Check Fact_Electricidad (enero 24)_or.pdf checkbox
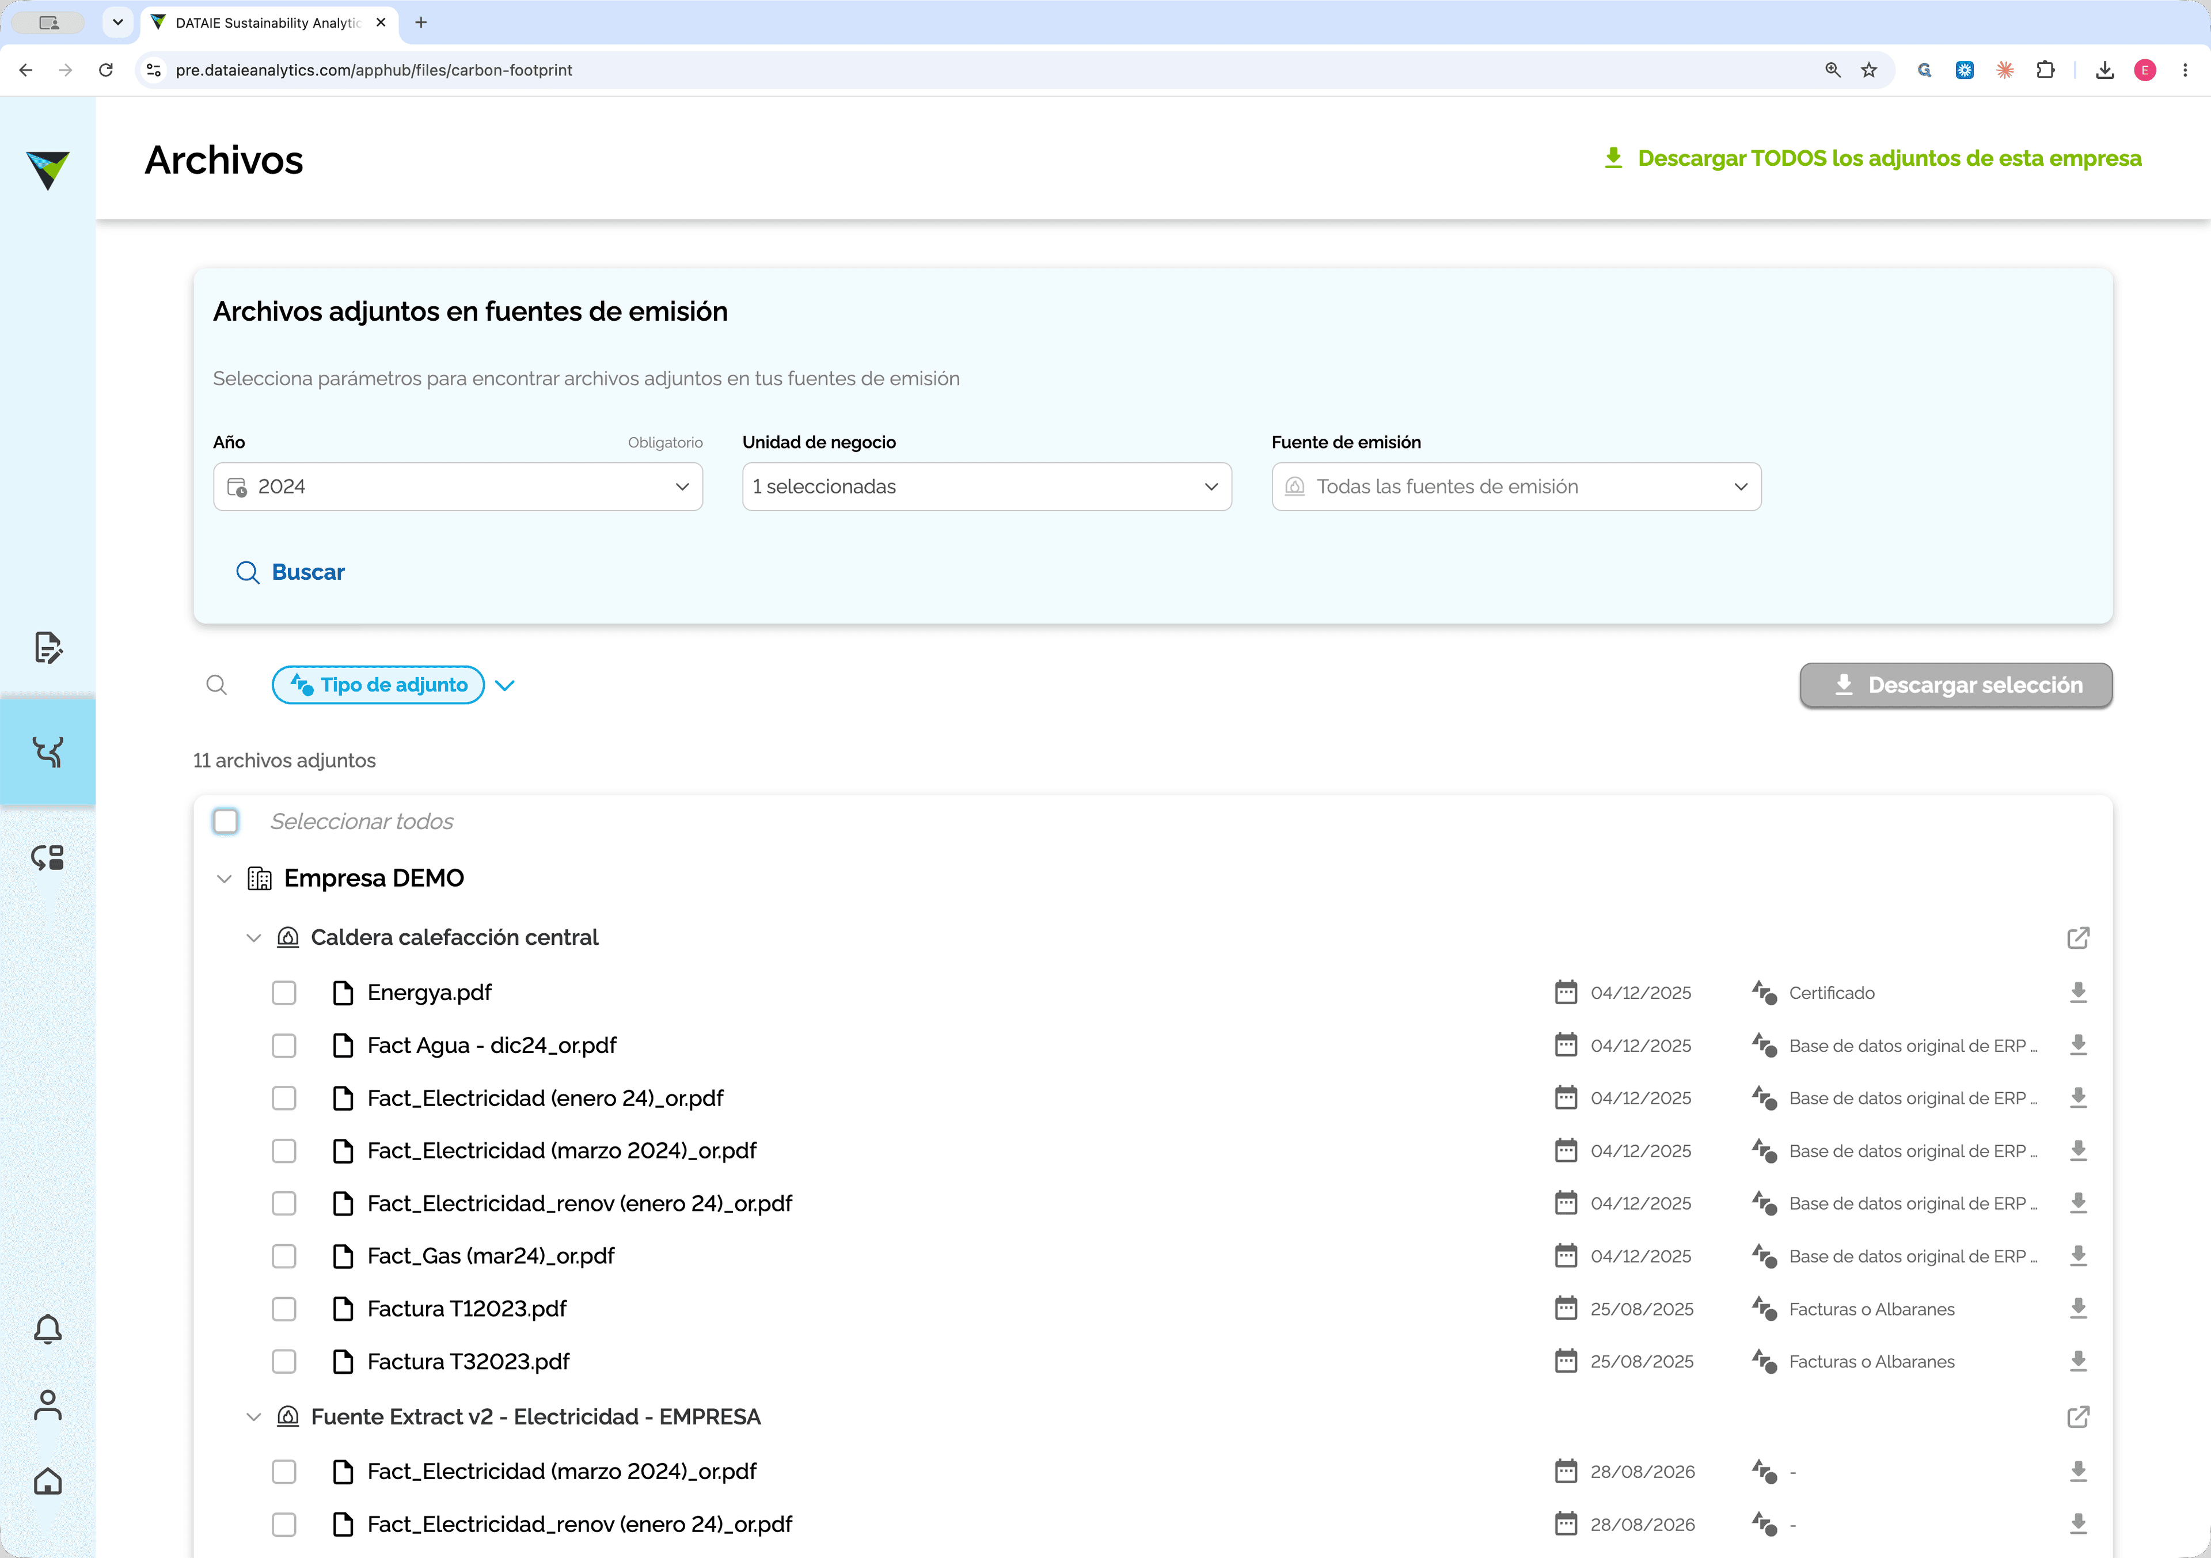2211x1558 pixels. pos(284,1098)
